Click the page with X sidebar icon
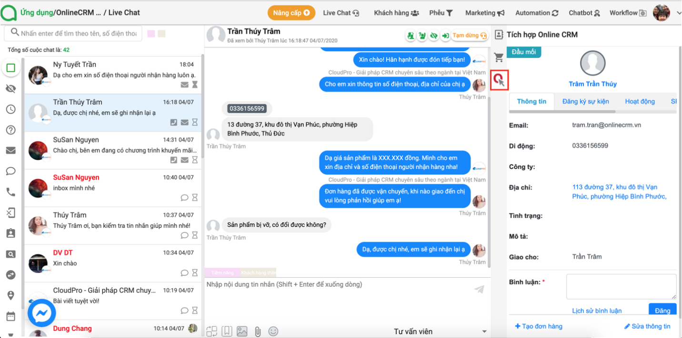 pos(11,212)
